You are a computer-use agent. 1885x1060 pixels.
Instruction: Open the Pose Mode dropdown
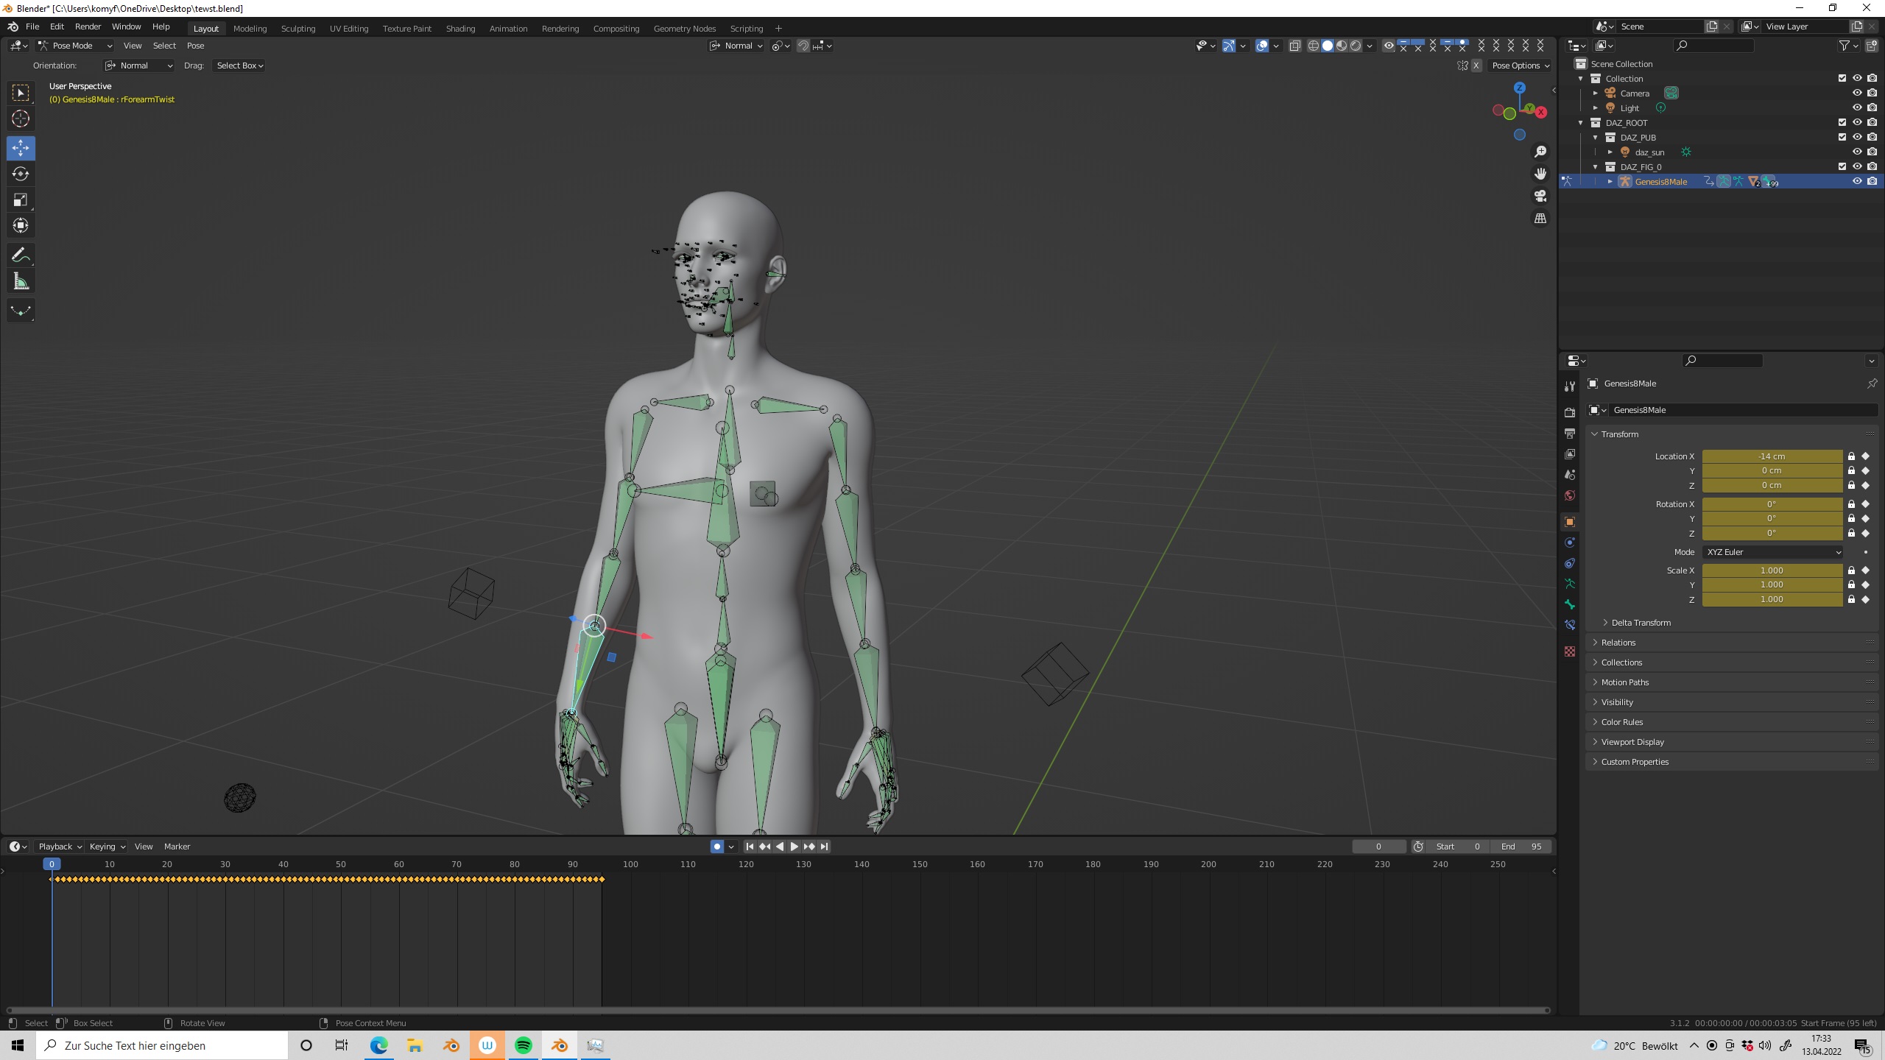click(75, 46)
